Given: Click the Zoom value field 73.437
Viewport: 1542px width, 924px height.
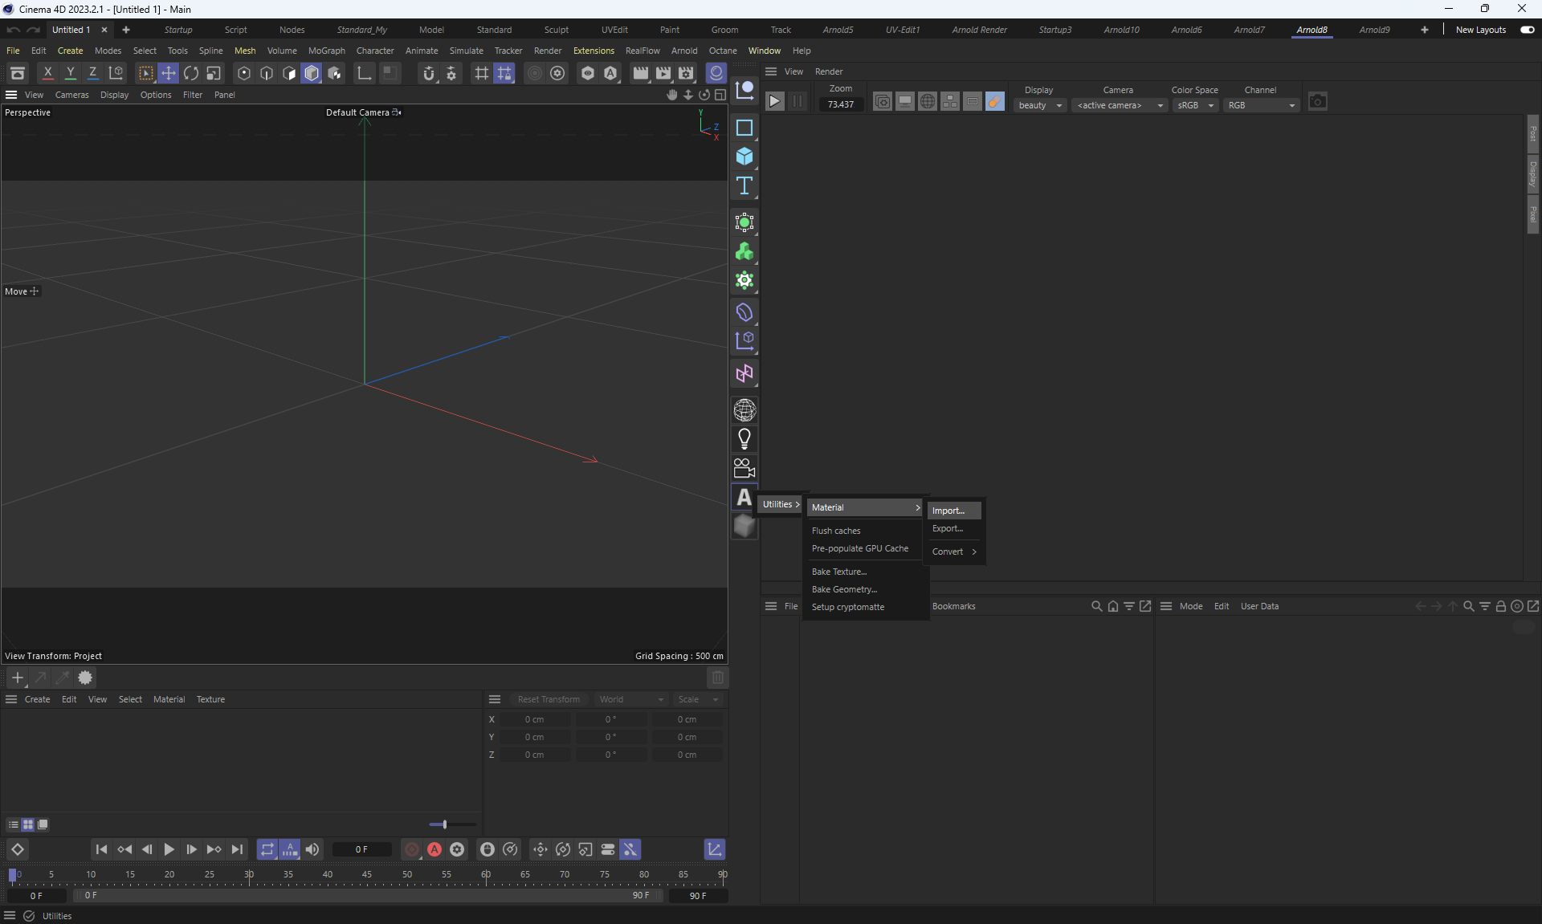Looking at the screenshot, I should (x=841, y=104).
